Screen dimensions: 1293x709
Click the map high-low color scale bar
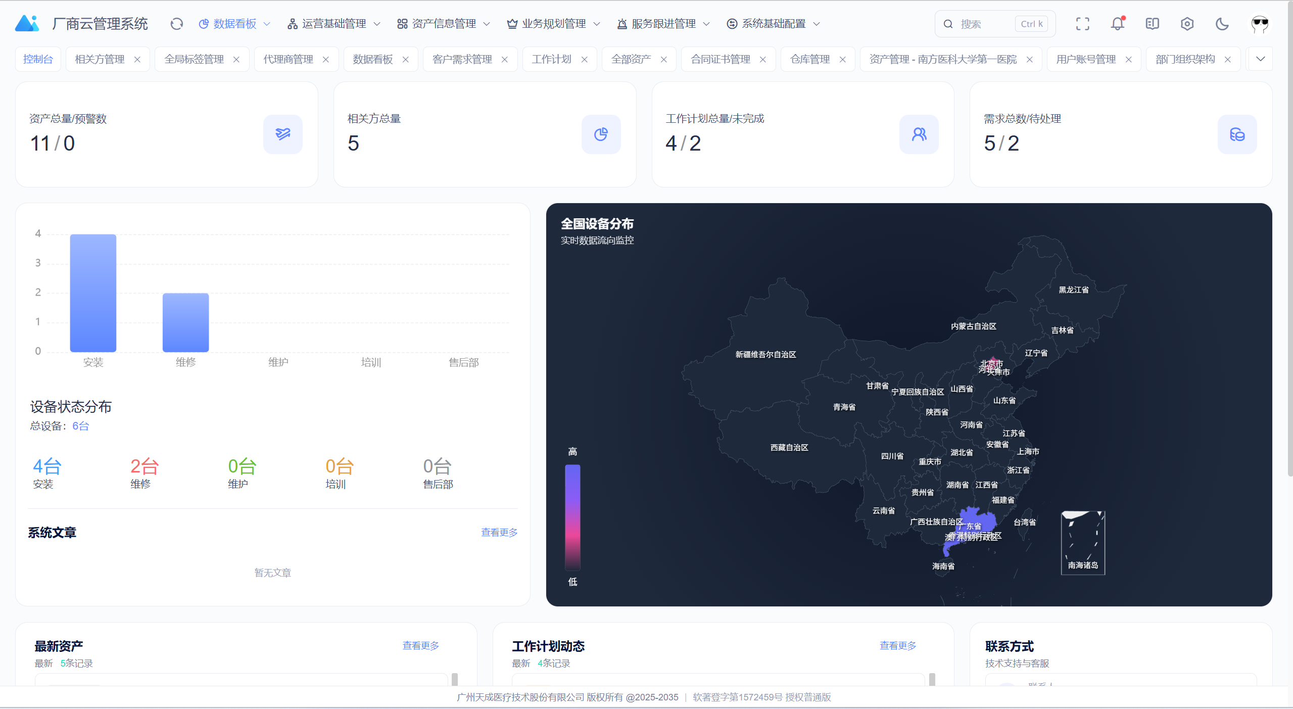tap(572, 517)
